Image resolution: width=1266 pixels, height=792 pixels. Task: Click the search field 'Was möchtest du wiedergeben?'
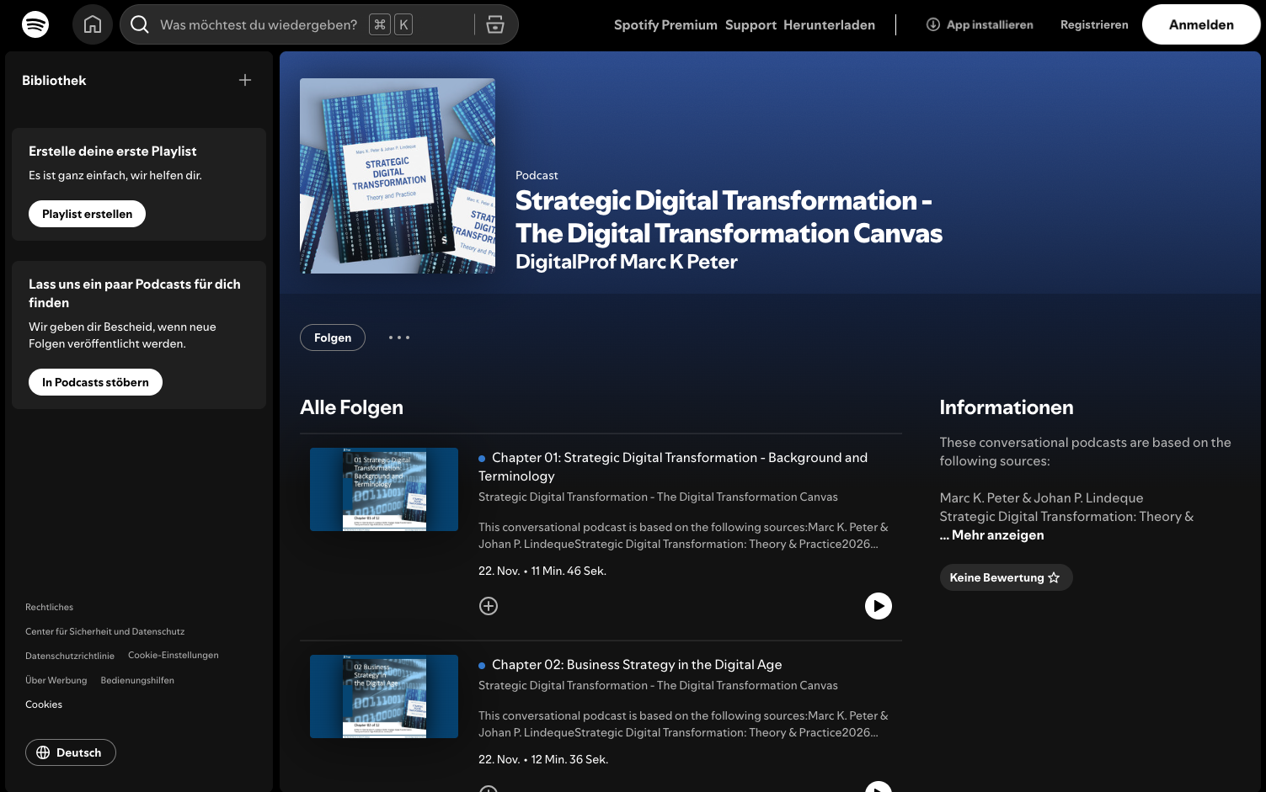point(259,24)
